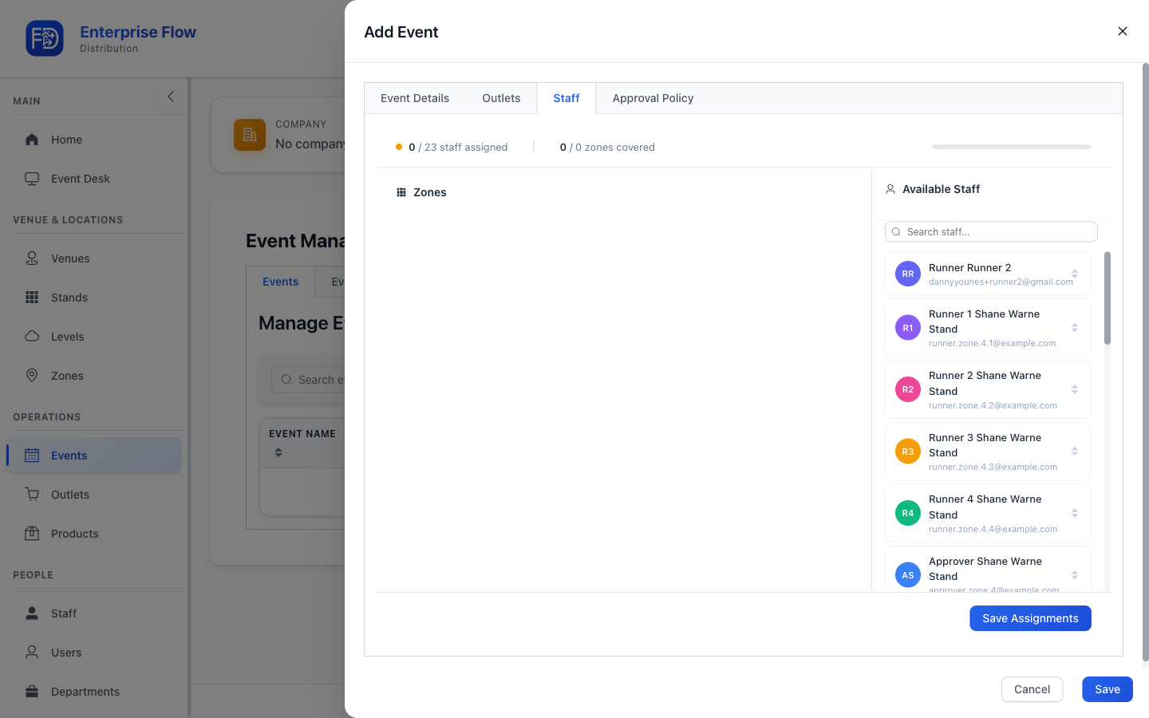Click the AS avatar badge

pyautogui.click(x=908, y=574)
